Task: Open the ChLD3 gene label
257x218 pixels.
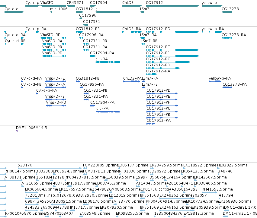Action: (128, 3)
